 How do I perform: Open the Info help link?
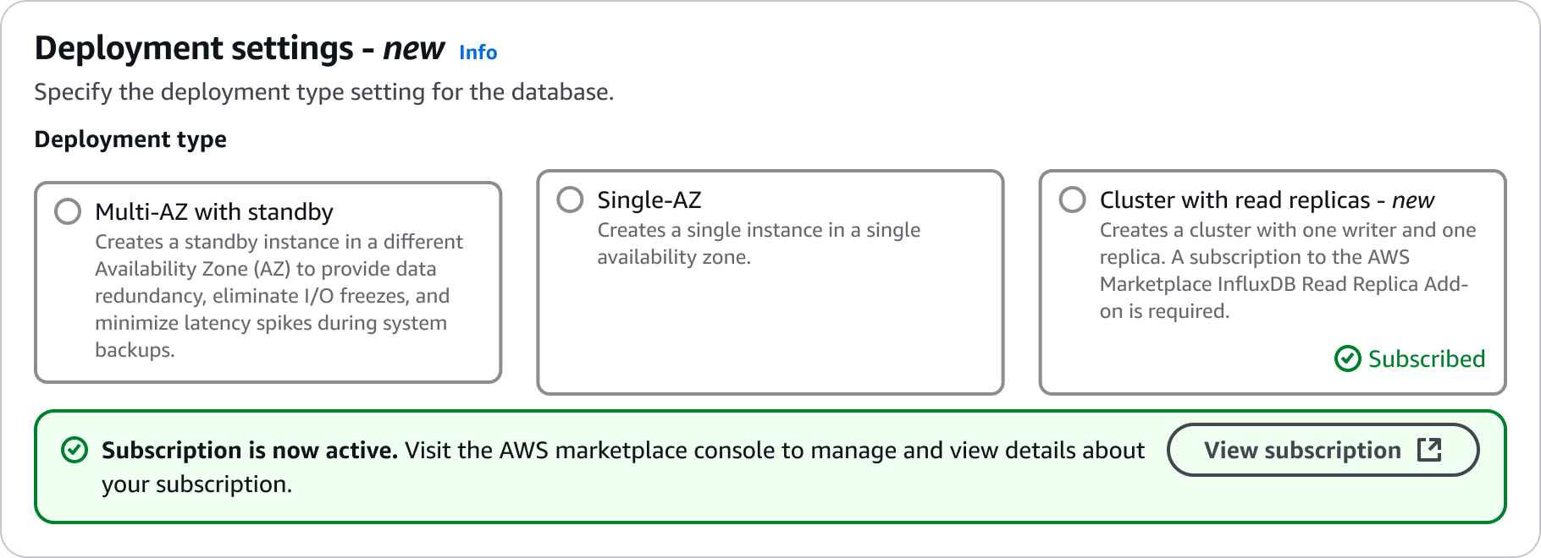(478, 52)
